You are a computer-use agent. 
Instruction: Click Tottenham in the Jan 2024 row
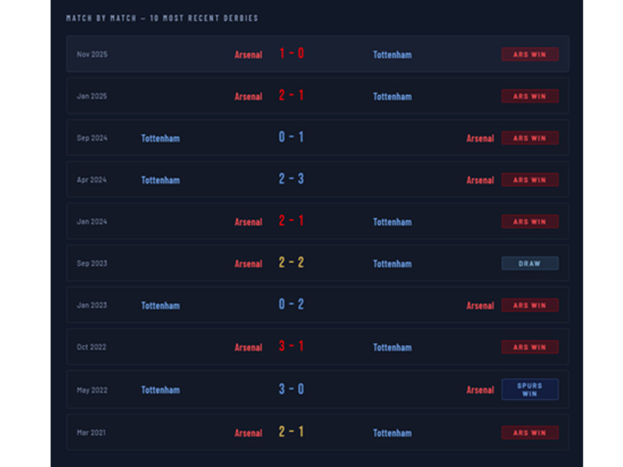[392, 223]
